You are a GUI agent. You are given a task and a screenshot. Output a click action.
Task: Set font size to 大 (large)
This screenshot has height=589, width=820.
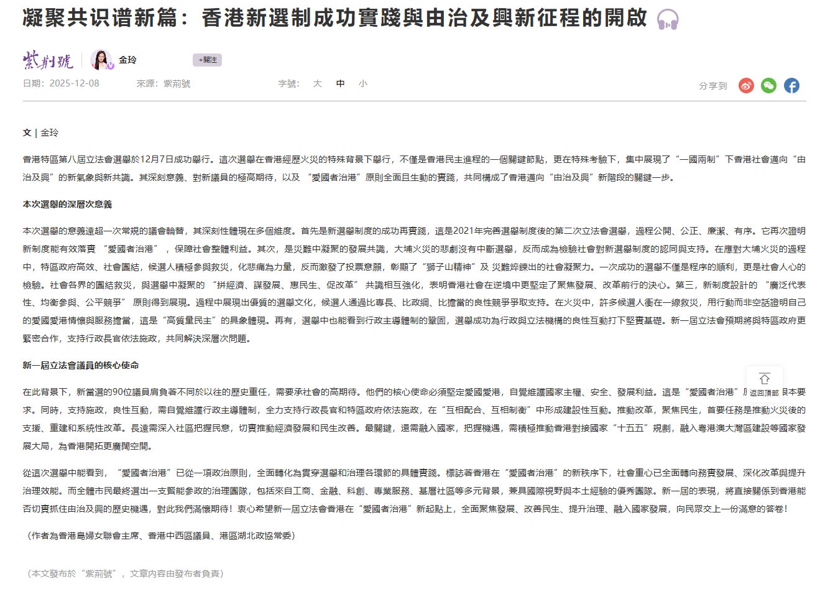(x=317, y=83)
